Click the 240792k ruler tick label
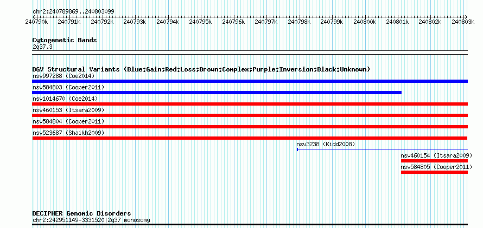 (102, 22)
